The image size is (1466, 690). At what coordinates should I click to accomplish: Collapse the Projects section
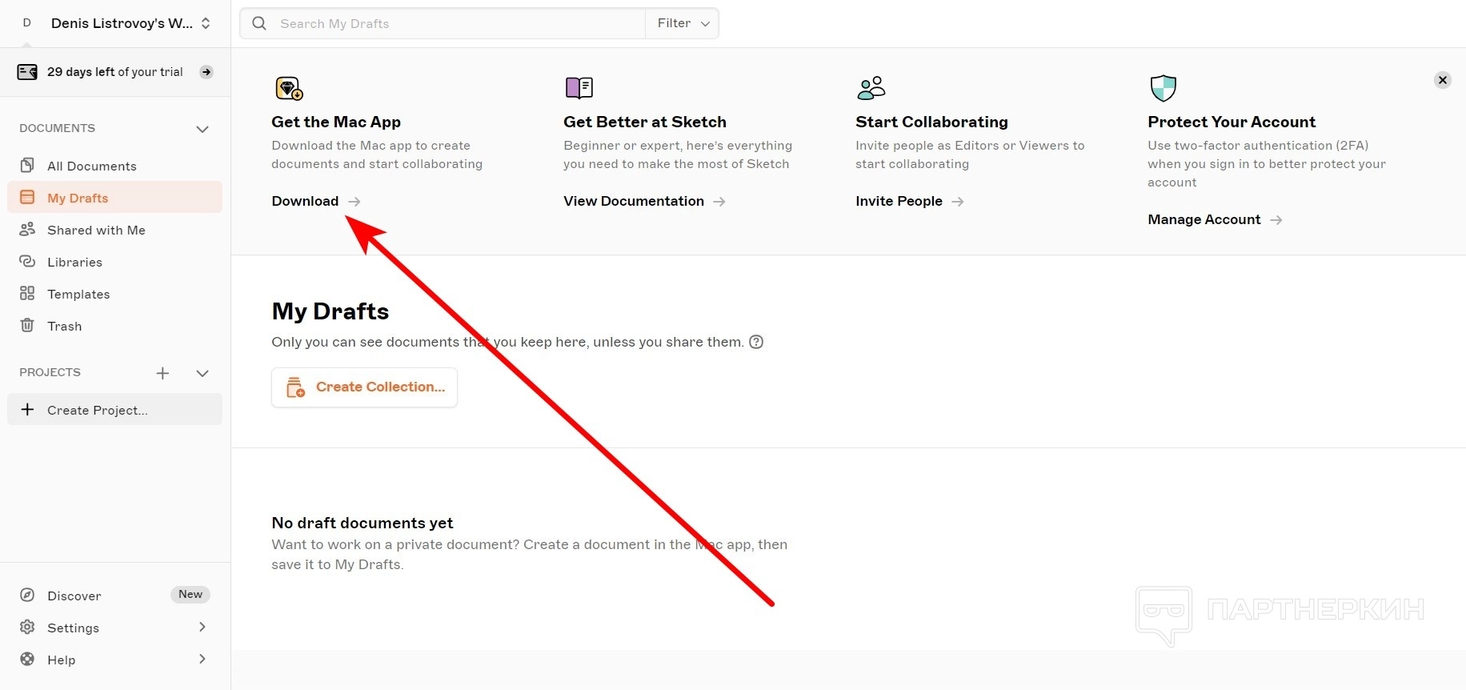click(202, 373)
